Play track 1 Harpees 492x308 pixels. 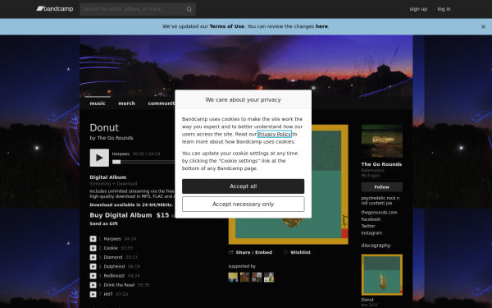point(93,239)
